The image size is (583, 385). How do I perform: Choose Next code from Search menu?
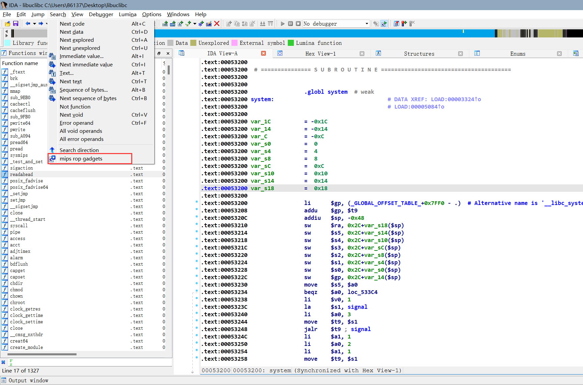pos(101,24)
